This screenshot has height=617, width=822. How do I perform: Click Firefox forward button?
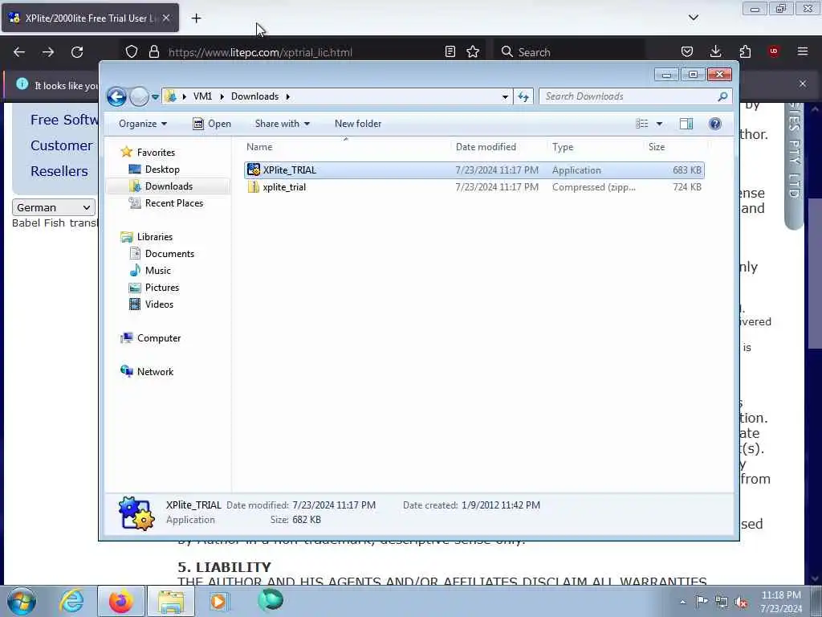(x=47, y=52)
